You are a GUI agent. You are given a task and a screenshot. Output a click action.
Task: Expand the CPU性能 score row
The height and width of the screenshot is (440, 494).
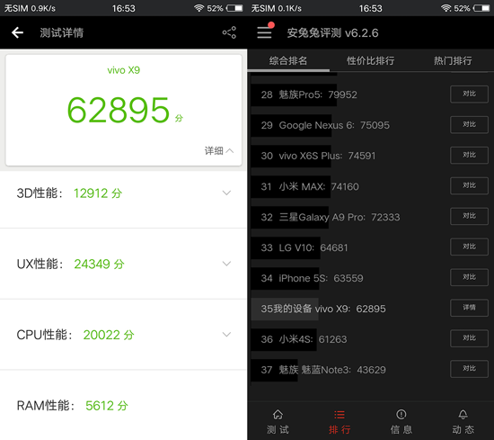(123, 335)
